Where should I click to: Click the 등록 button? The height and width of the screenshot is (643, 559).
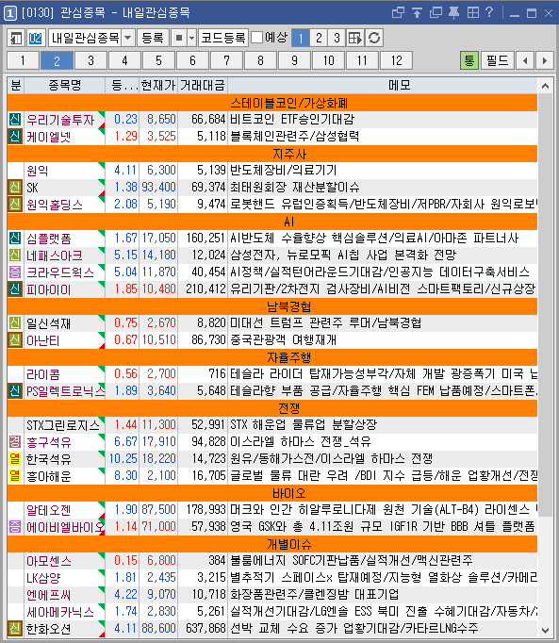153,38
